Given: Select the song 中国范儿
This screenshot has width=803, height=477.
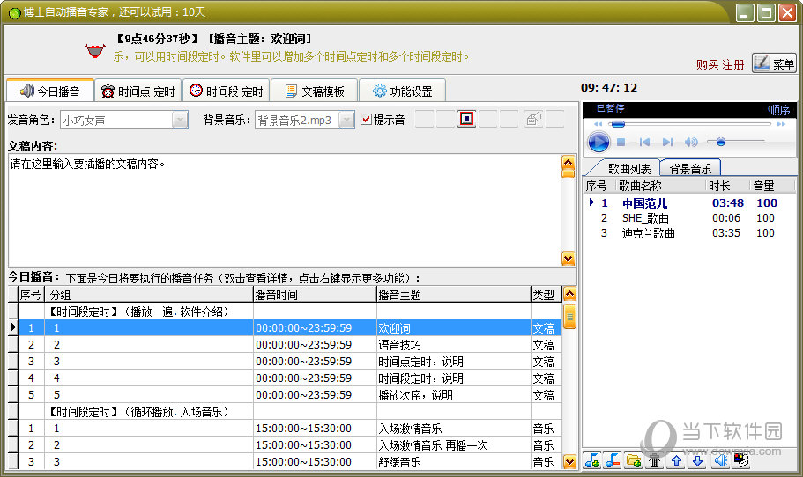Looking at the screenshot, I should point(644,203).
